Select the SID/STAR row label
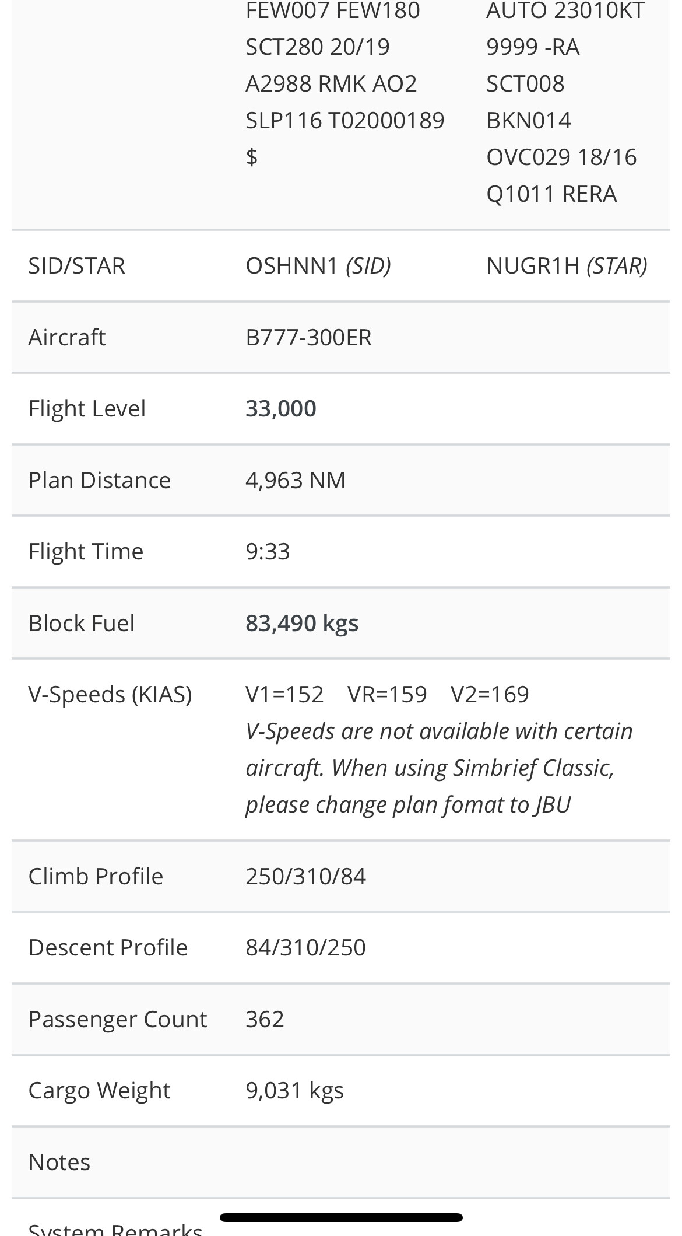The width and height of the screenshot is (682, 1236). click(x=77, y=266)
